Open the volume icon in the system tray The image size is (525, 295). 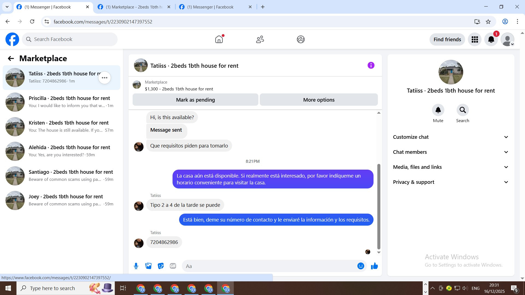tap(465, 288)
